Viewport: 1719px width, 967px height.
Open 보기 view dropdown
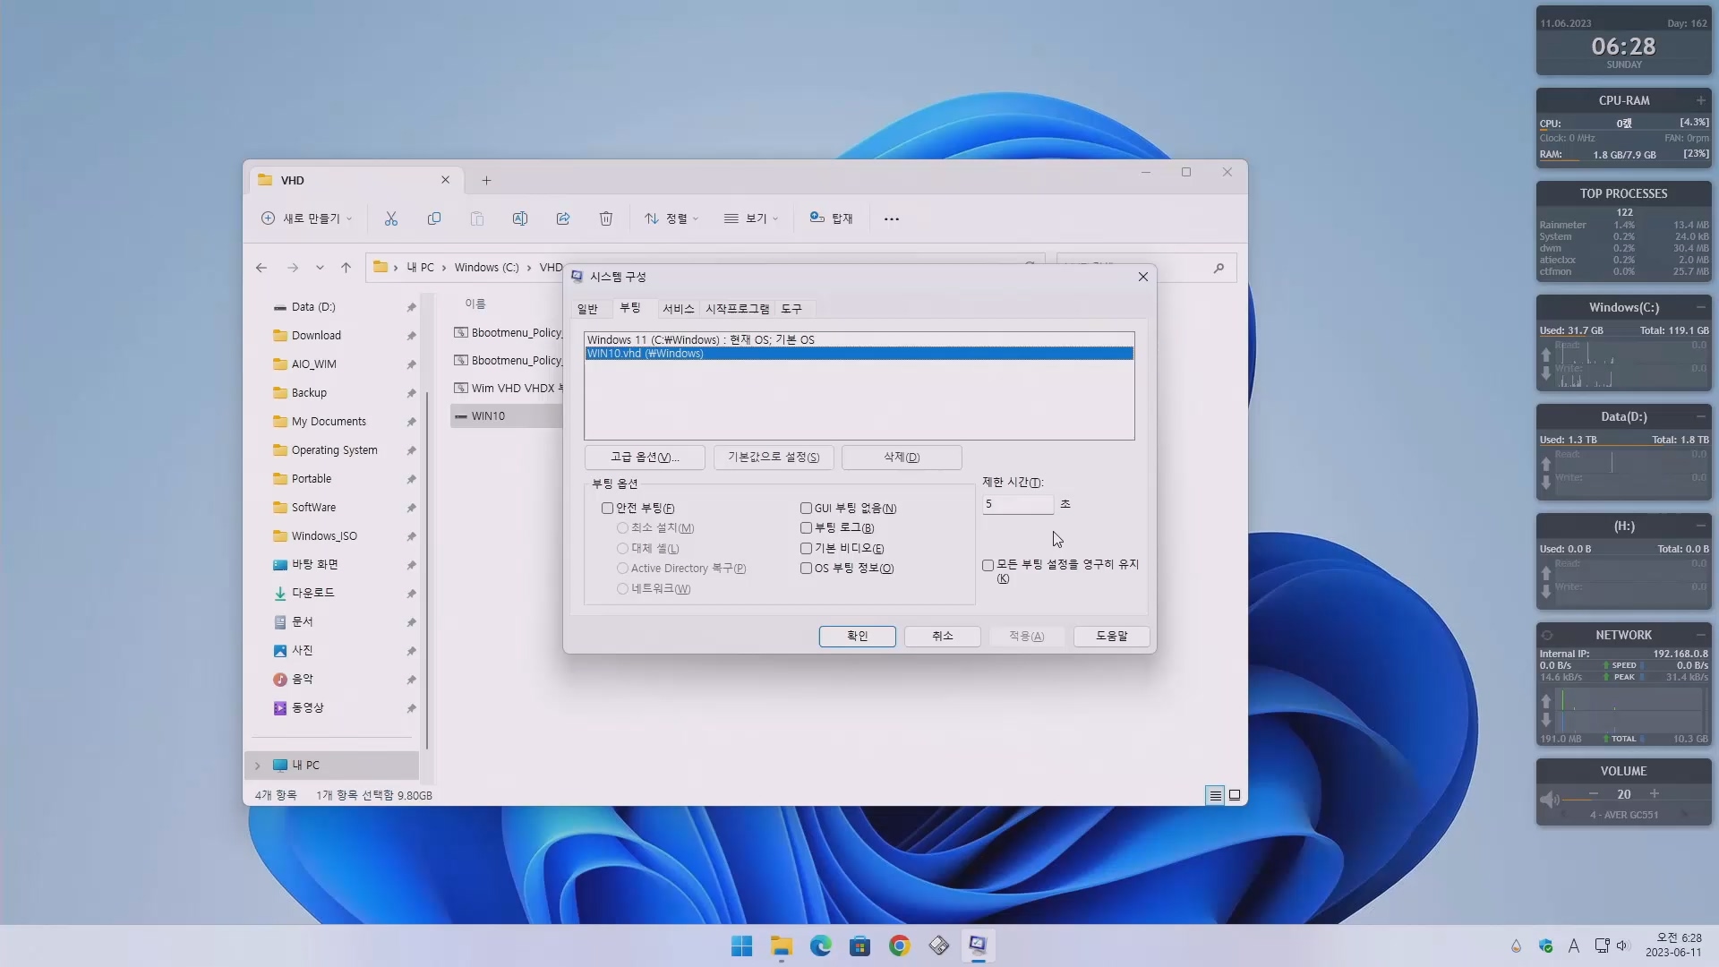[751, 218]
